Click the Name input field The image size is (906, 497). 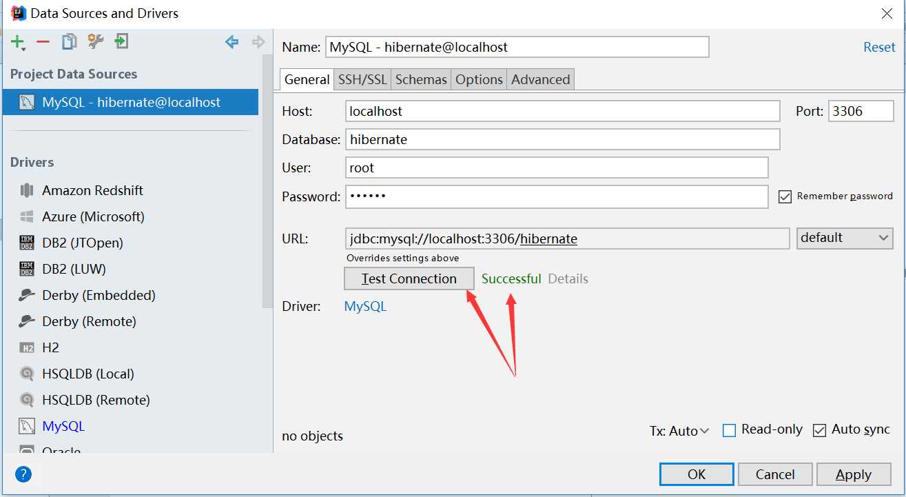517,47
